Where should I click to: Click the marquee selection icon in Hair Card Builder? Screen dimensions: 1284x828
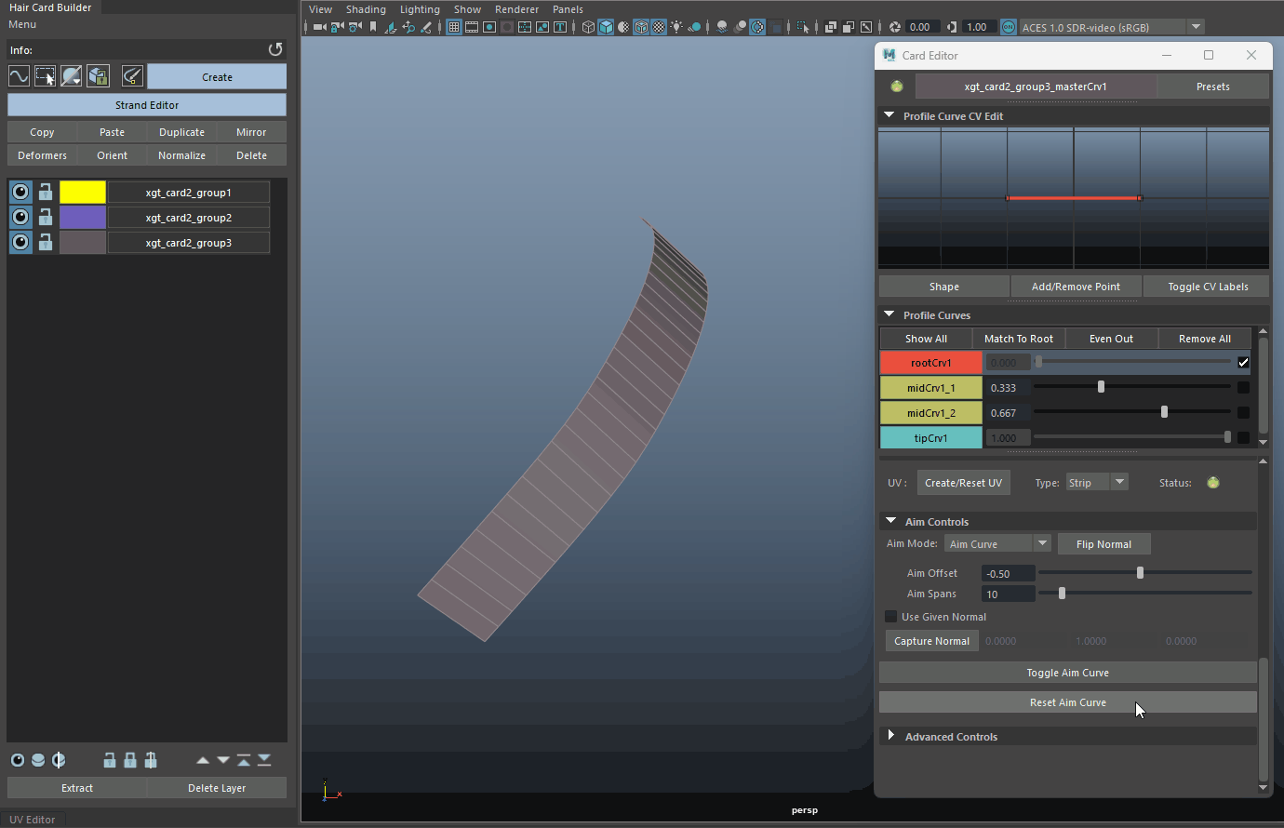point(45,76)
